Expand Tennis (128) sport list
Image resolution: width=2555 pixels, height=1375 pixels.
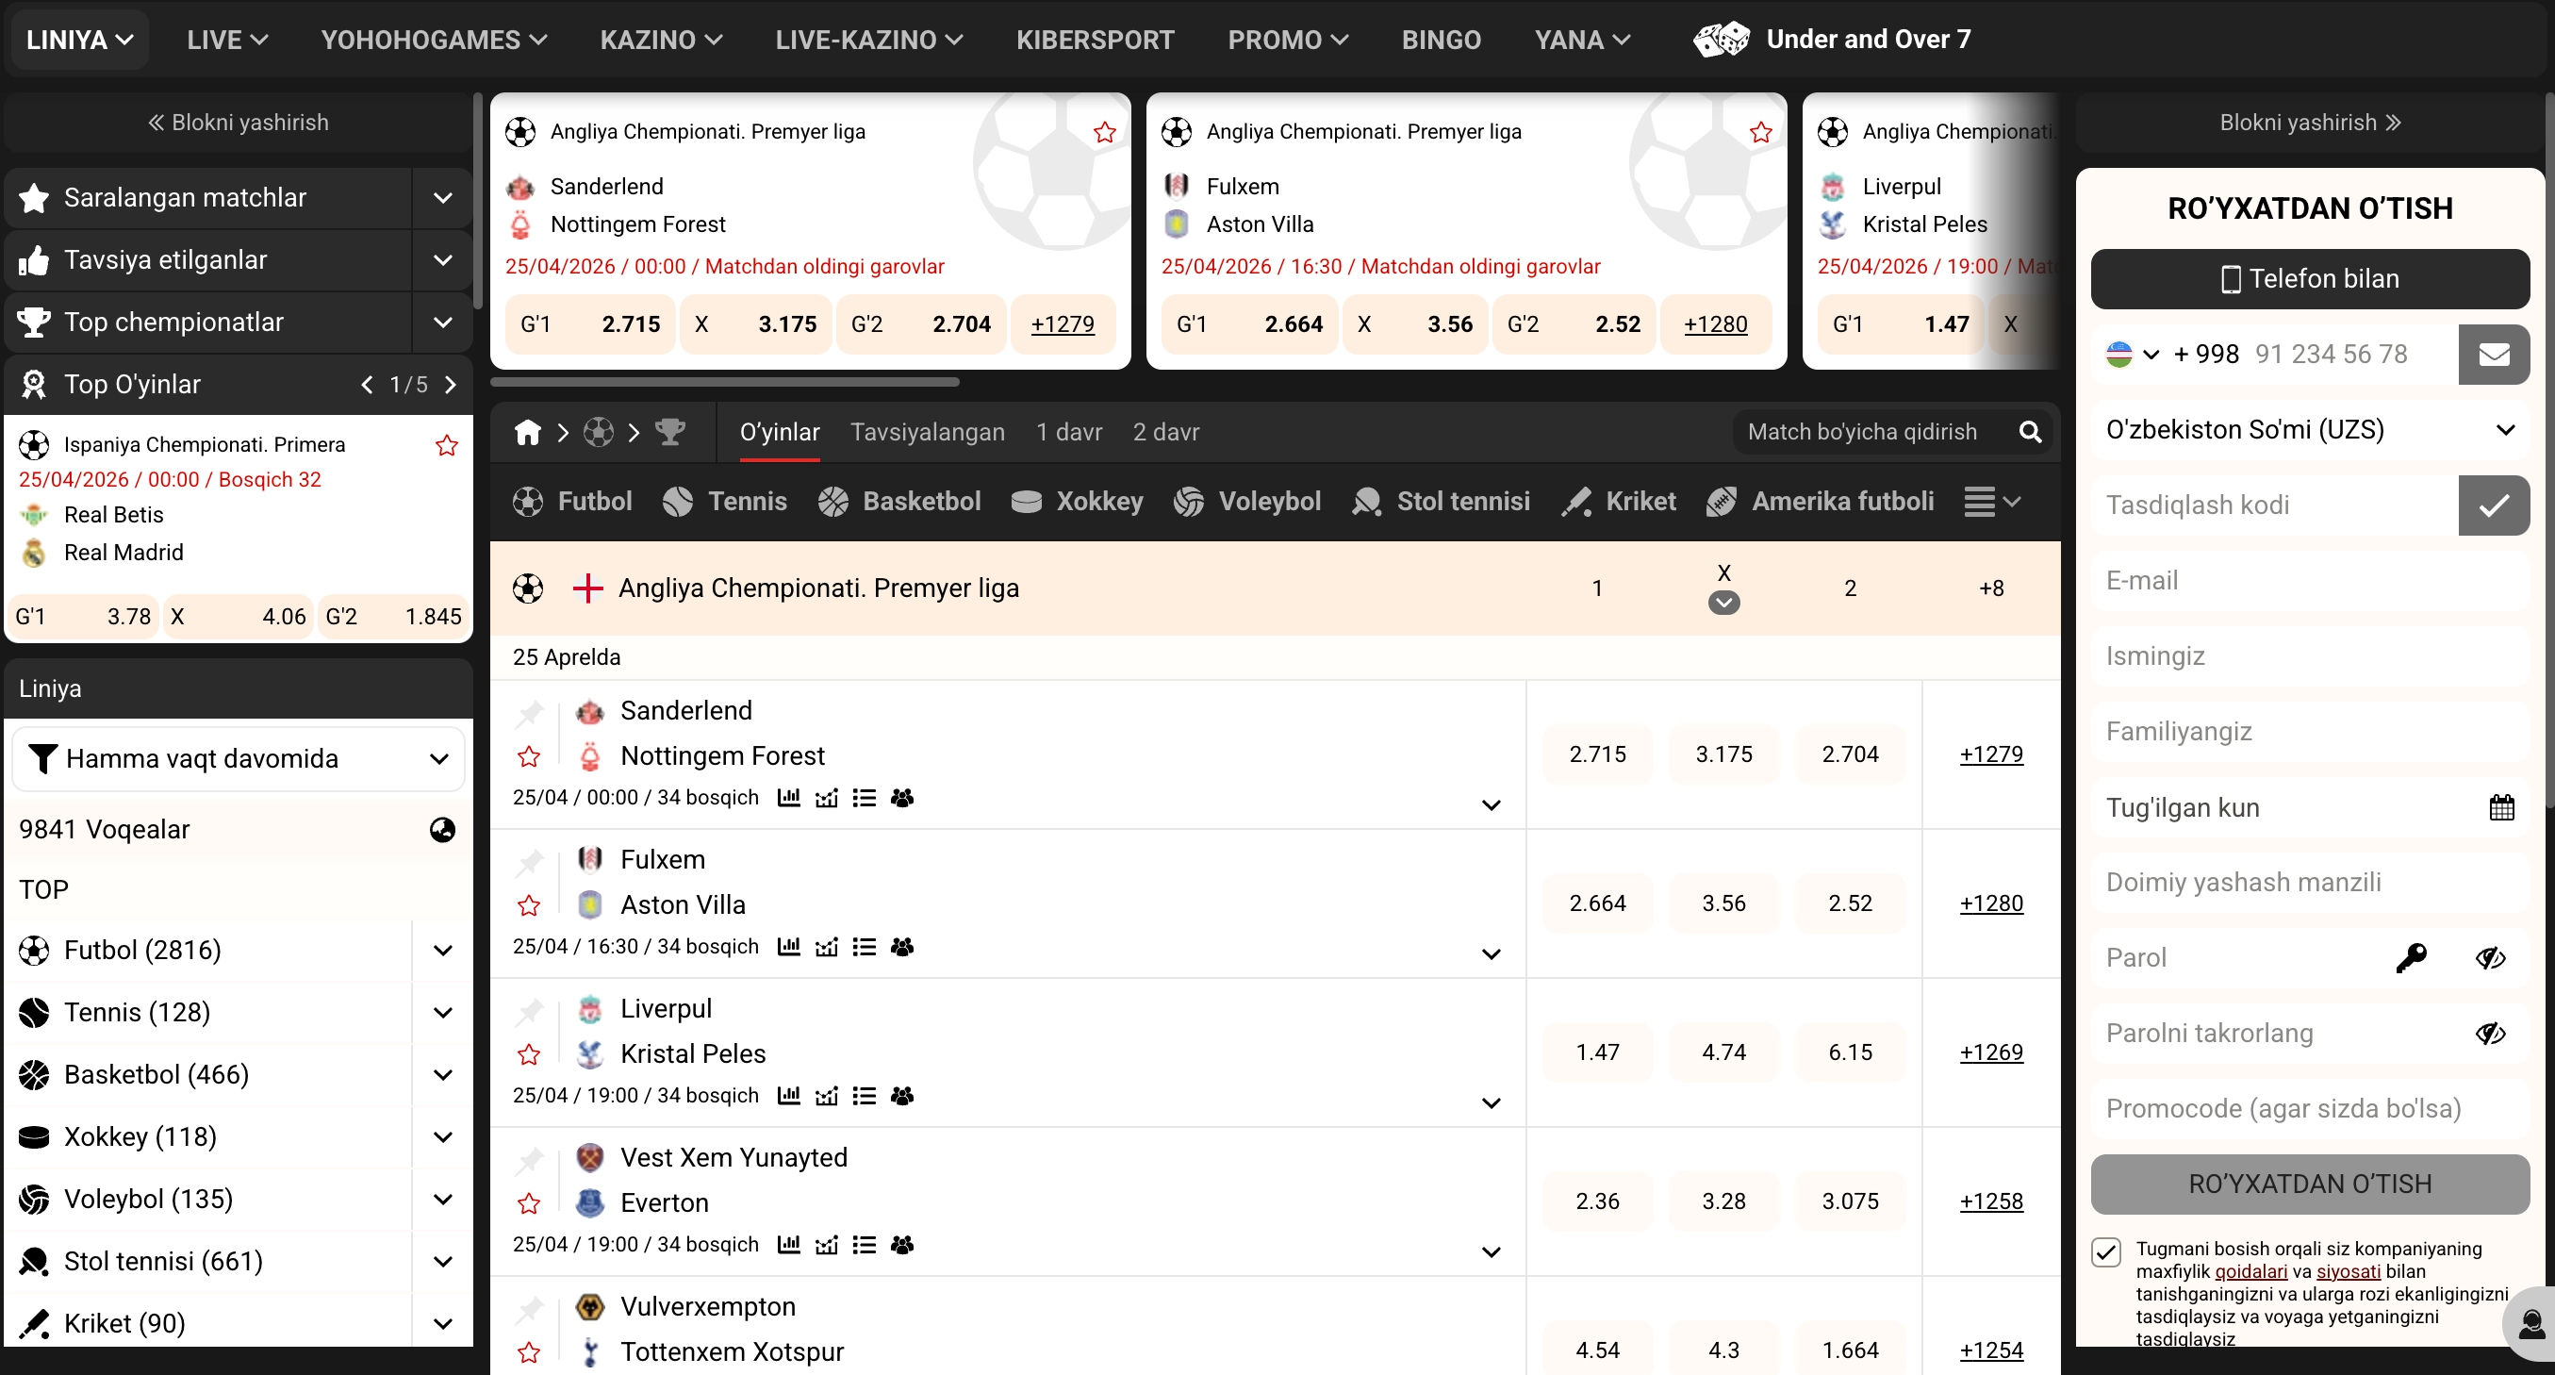coord(442,1013)
